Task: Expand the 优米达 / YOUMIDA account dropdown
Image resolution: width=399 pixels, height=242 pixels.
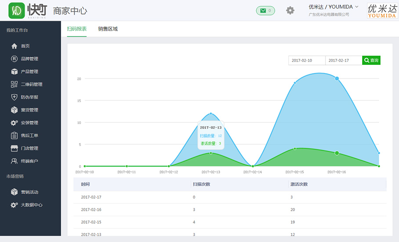Action: click(x=334, y=7)
